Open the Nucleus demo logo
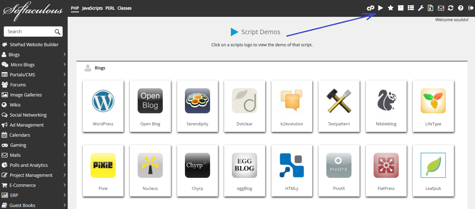 pyautogui.click(x=150, y=165)
